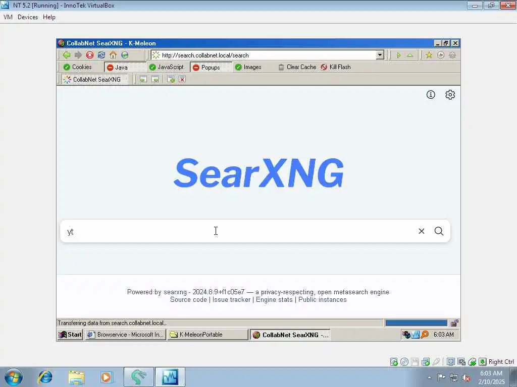Open the Public instances link
This screenshot has height=387, width=517.
pyautogui.click(x=323, y=300)
